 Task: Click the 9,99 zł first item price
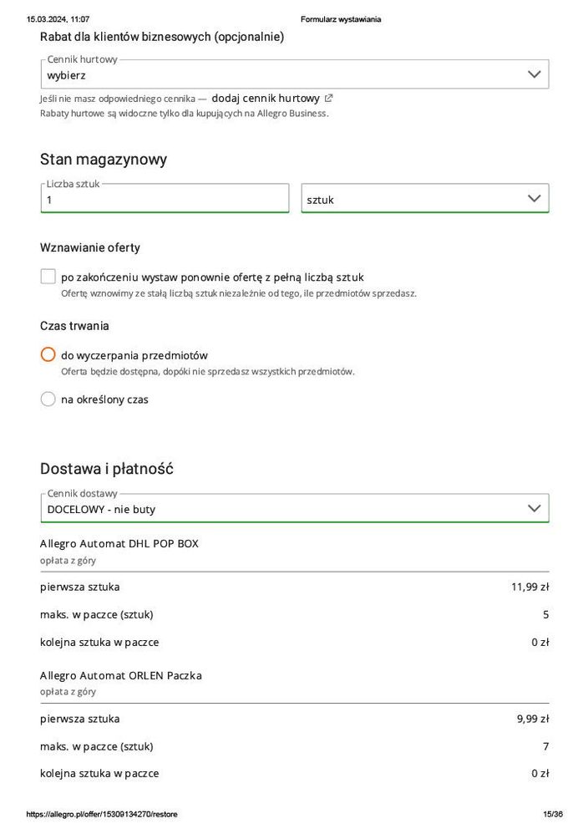(x=532, y=719)
